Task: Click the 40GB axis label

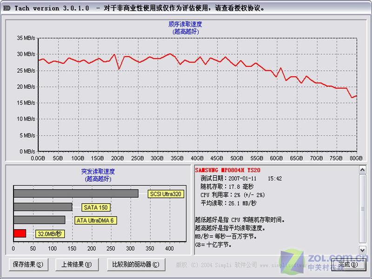Action: pos(197,158)
